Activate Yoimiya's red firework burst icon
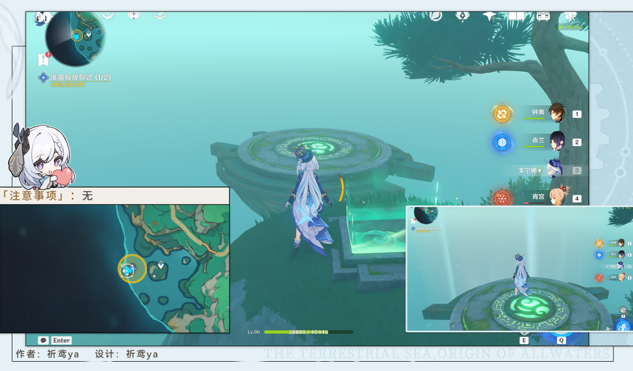This screenshot has width=633, height=371. click(502, 198)
